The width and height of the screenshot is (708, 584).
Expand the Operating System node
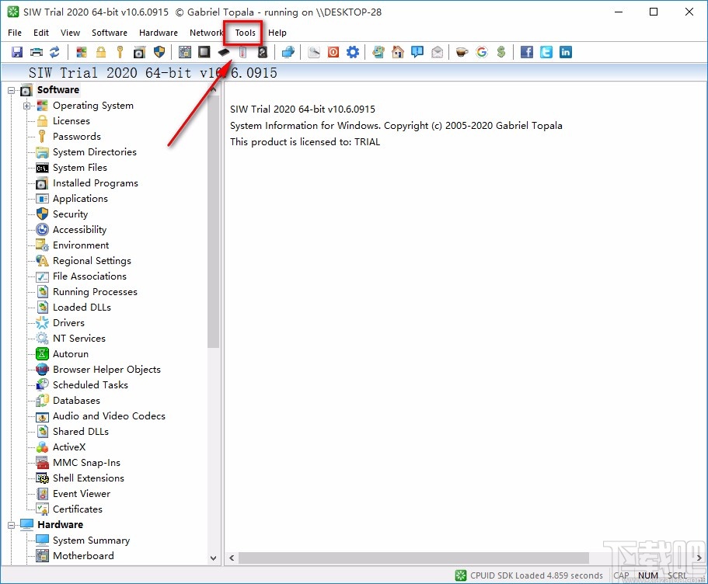(26, 106)
